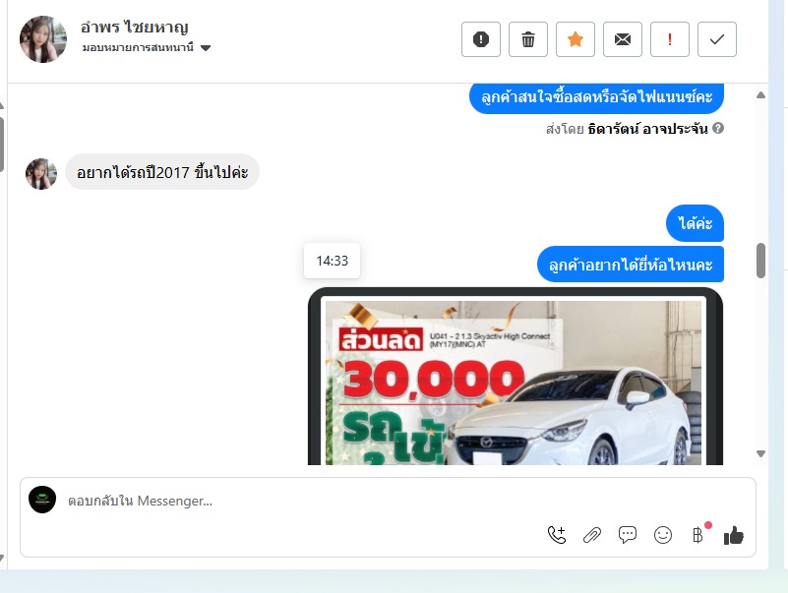This screenshot has width=788, height=593.
Task: Click customer avatar beside 2017 message
Action: tap(41, 174)
